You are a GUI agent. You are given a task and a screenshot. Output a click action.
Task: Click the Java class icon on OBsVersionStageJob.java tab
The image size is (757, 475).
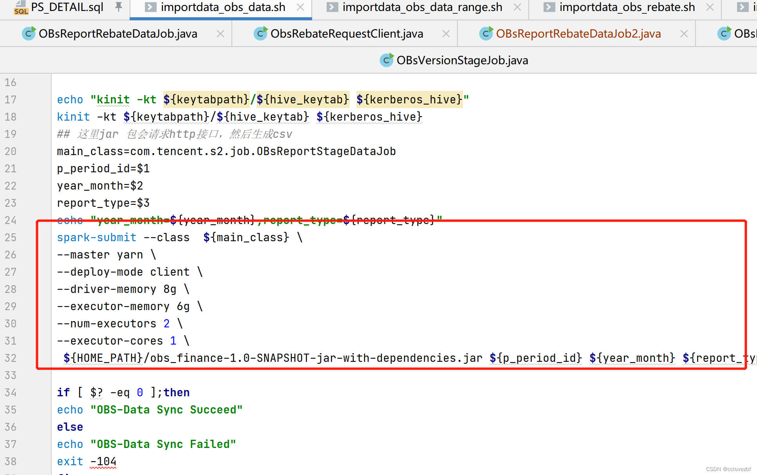[387, 60]
